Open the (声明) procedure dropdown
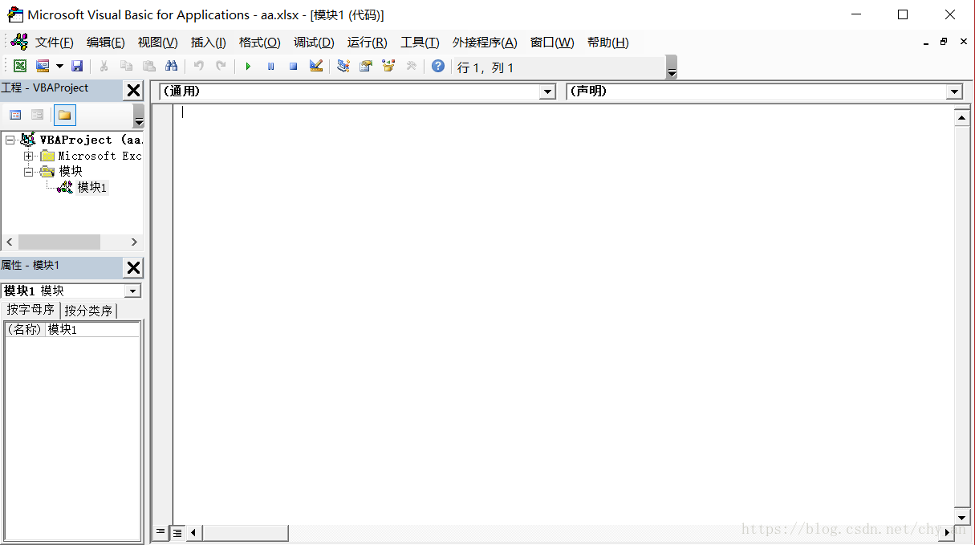 point(954,92)
